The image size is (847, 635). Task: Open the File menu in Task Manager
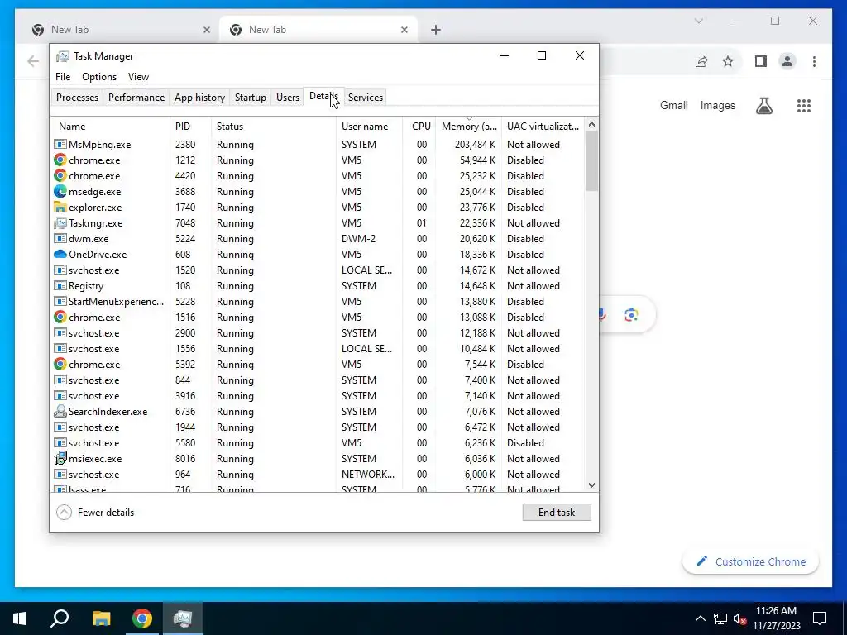click(63, 77)
